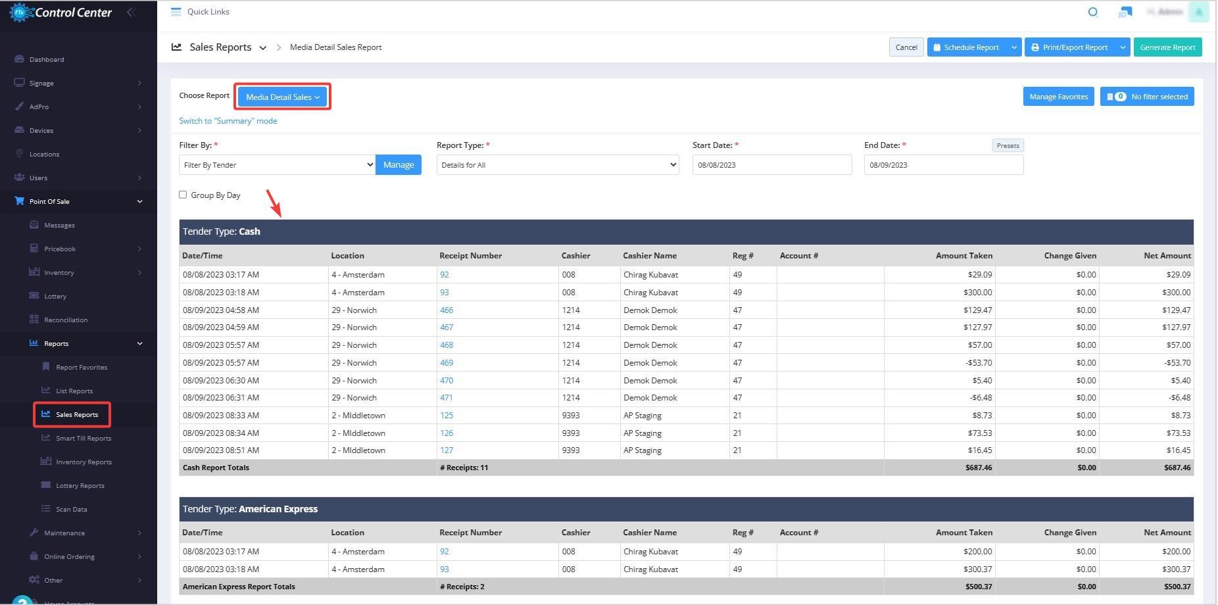Click the Report Favorites bookmark icon
The height and width of the screenshot is (605, 1218).
(x=46, y=367)
